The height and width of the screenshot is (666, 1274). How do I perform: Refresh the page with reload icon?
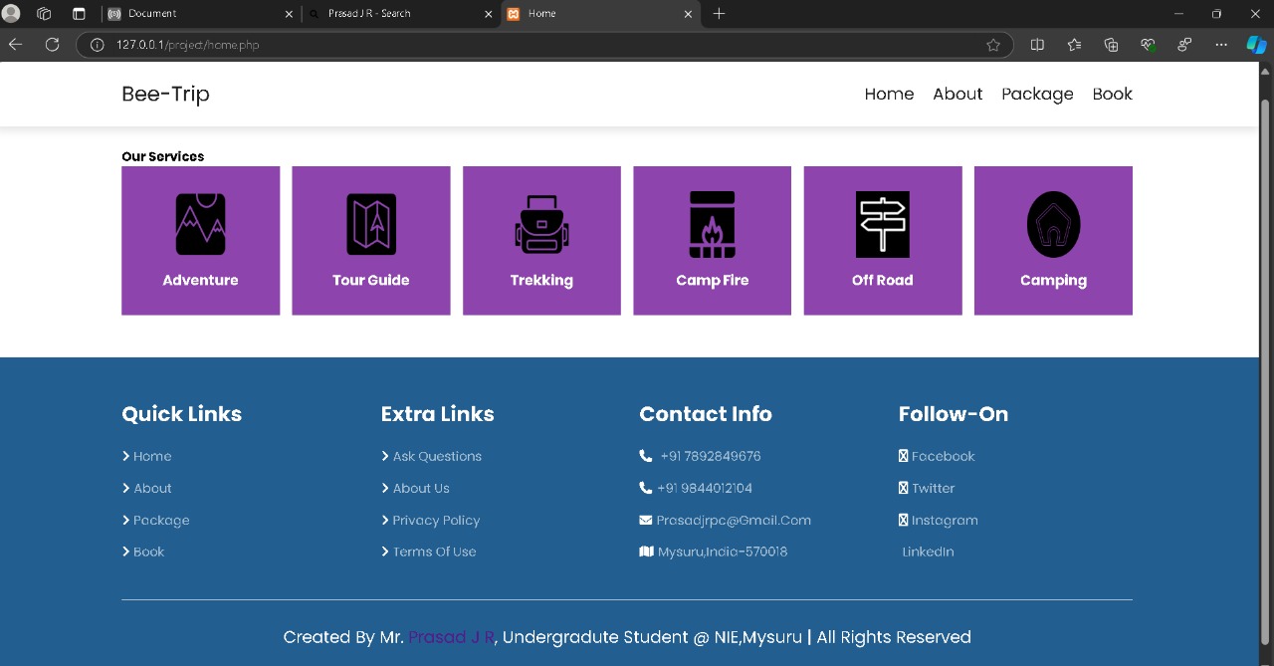52,45
